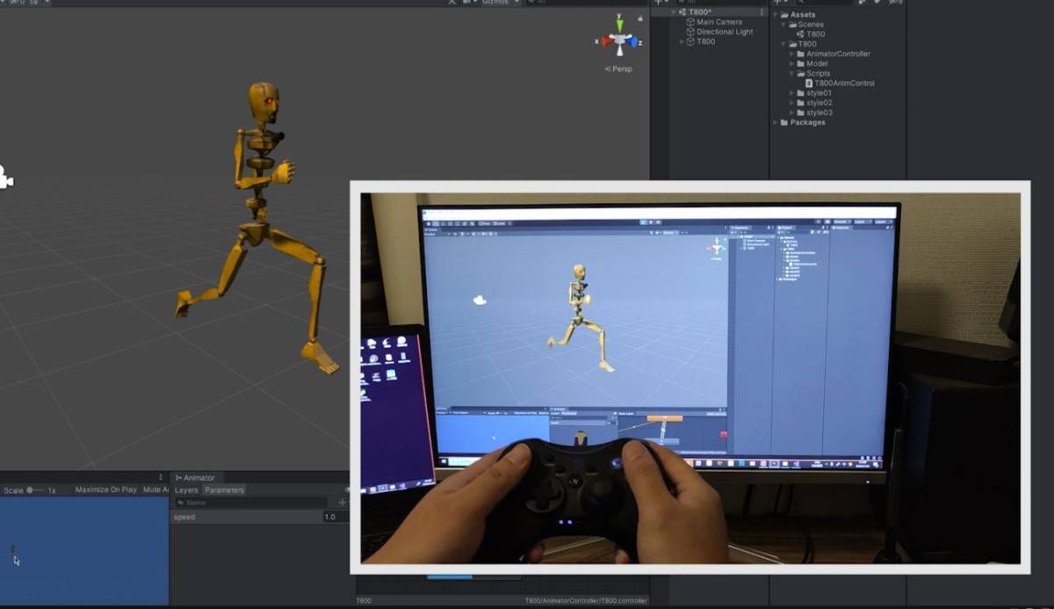
Task: Adjust the Game view Scale slider
Action: pyautogui.click(x=31, y=489)
